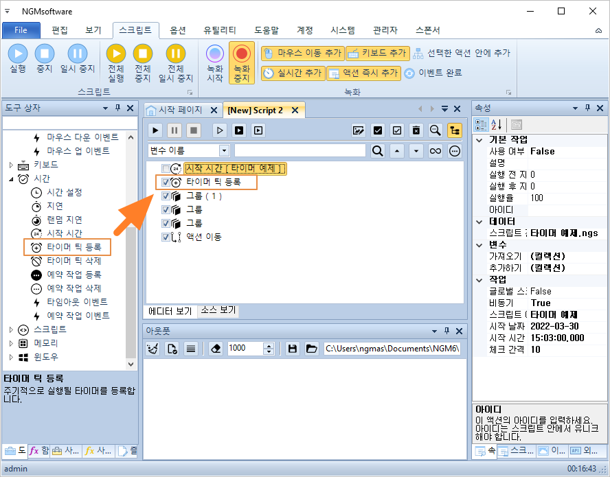The width and height of the screenshot is (610, 477).
Task: Close the [New] Script 2 tab
Action: 295,110
